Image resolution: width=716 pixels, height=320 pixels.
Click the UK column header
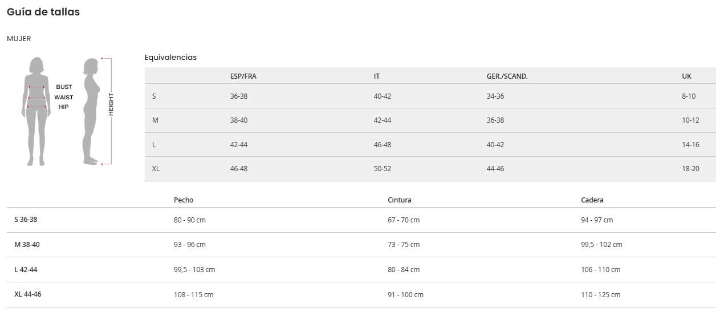(686, 76)
